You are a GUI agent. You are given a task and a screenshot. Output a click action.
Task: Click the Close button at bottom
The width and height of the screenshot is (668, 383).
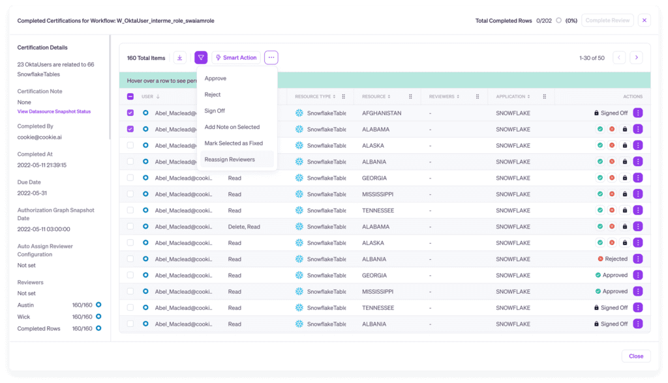coord(635,356)
